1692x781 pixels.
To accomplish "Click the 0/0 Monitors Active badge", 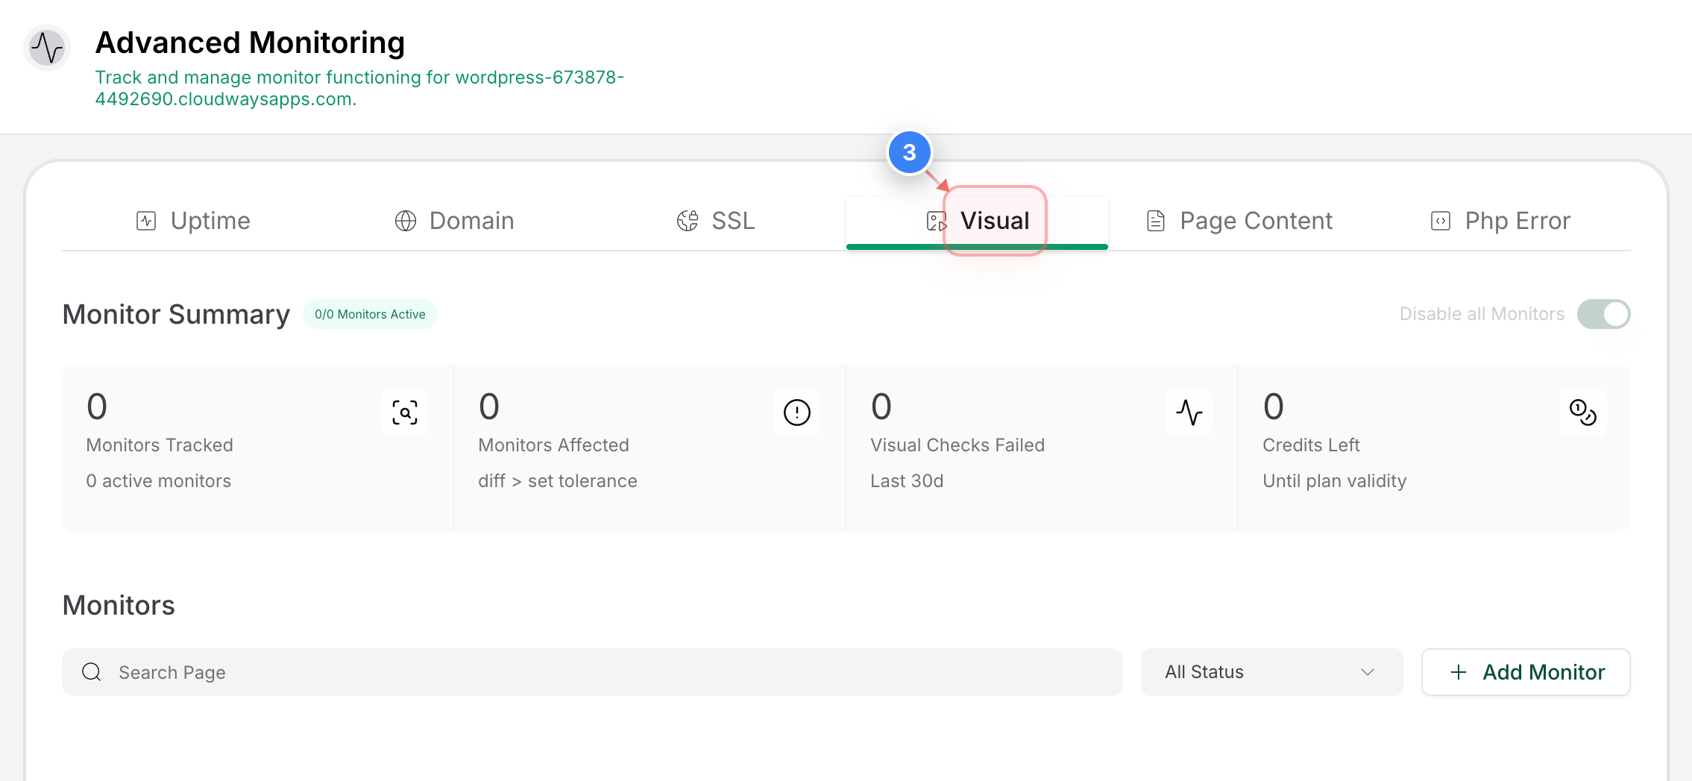I will click(370, 314).
